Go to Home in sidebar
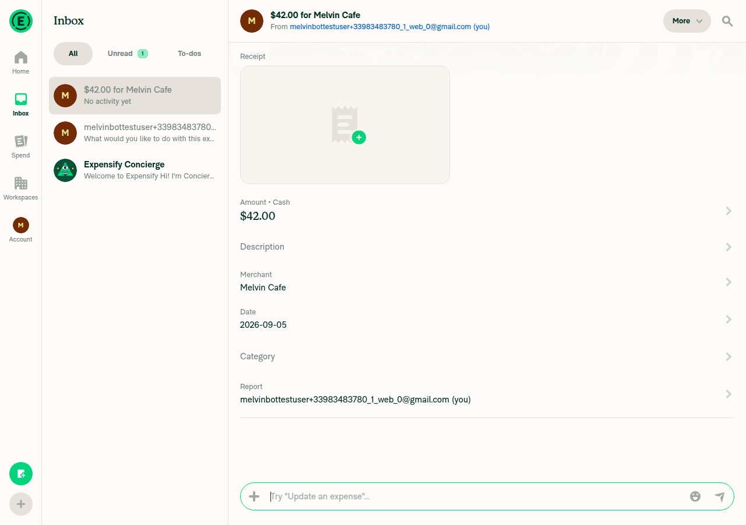Viewport: 746px width, 525px height. (21, 62)
